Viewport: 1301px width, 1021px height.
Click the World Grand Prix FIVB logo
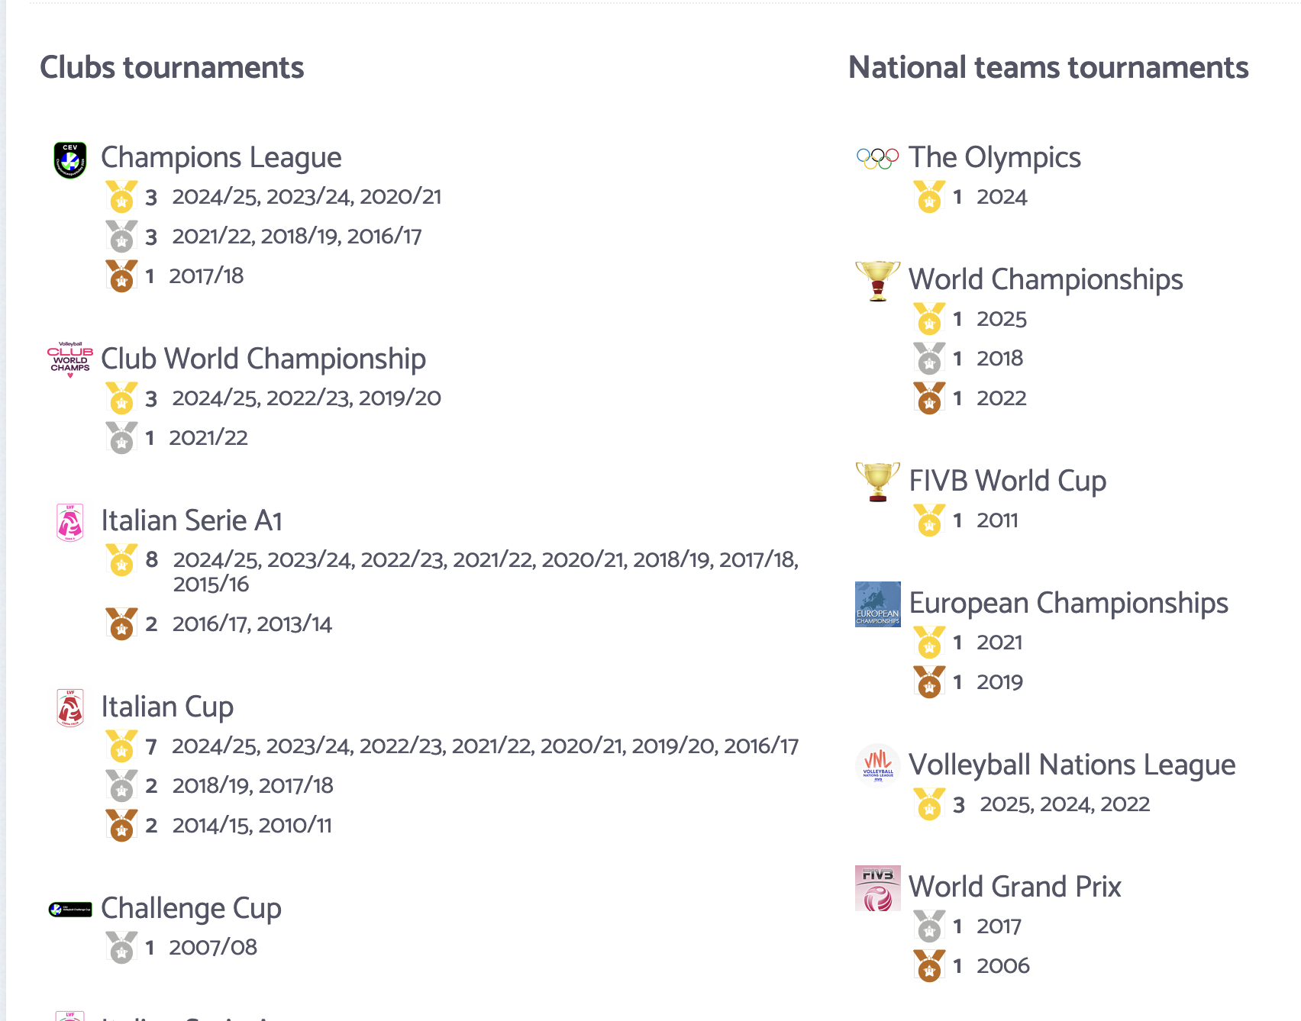pos(877,888)
